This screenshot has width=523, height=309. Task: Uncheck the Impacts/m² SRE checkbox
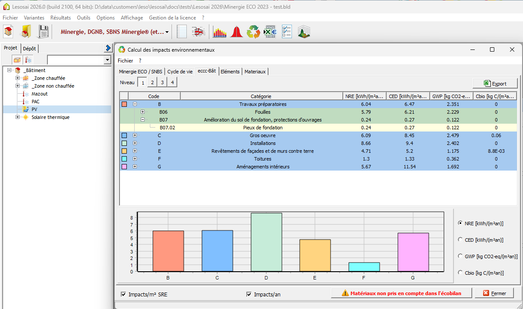(x=124, y=294)
